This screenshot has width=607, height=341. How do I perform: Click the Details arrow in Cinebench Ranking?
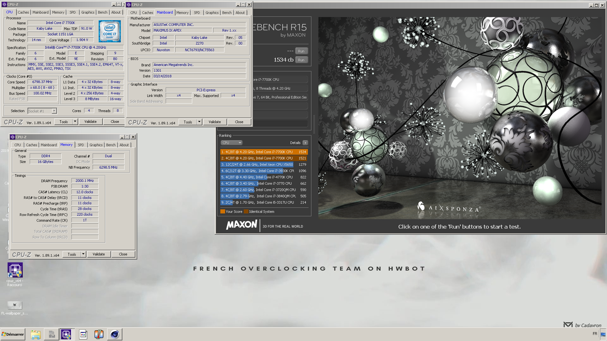click(305, 143)
